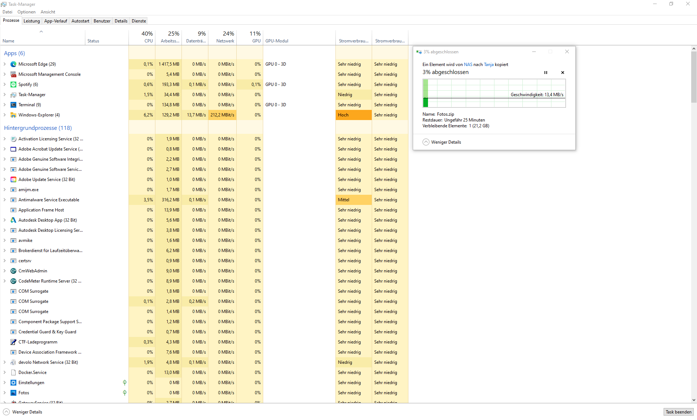Expand Antimalware Service Executable row
Screen dimensions: 697x420
(4, 200)
